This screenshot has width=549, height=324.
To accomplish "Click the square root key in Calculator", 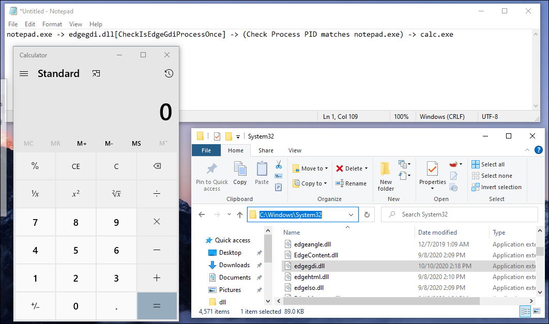I will (116, 193).
